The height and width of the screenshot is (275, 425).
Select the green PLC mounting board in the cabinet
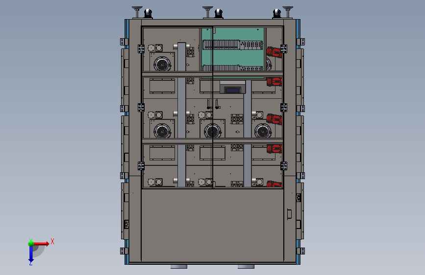233,53
